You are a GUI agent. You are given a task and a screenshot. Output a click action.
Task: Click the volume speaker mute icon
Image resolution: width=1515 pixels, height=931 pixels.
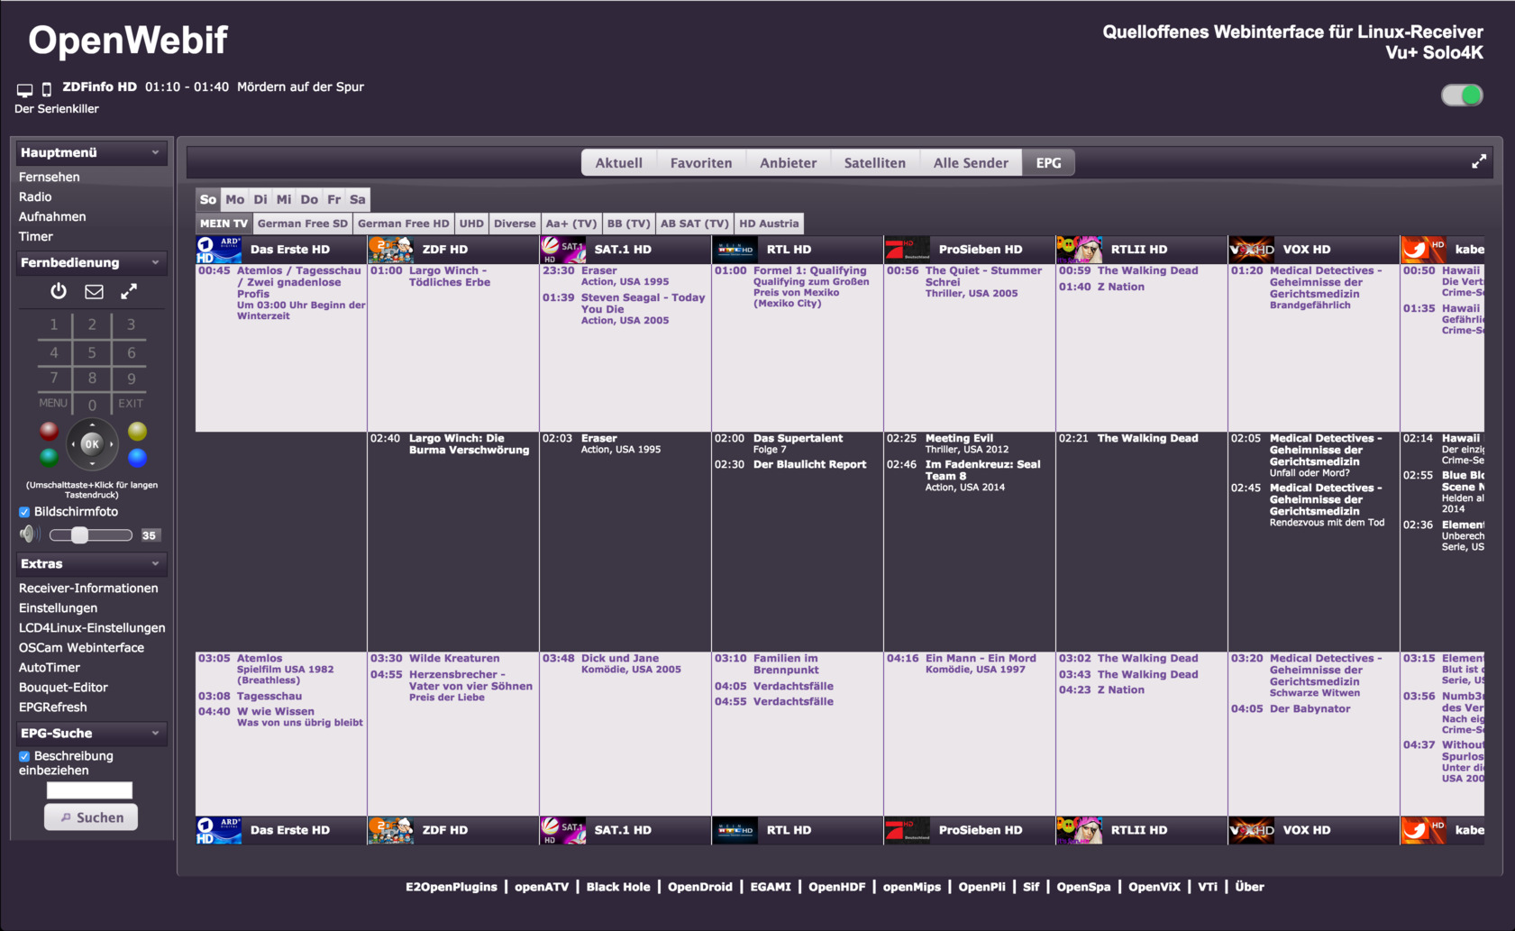[28, 534]
